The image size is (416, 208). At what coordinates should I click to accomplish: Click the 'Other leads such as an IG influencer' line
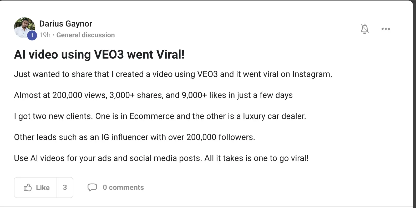pos(134,137)
